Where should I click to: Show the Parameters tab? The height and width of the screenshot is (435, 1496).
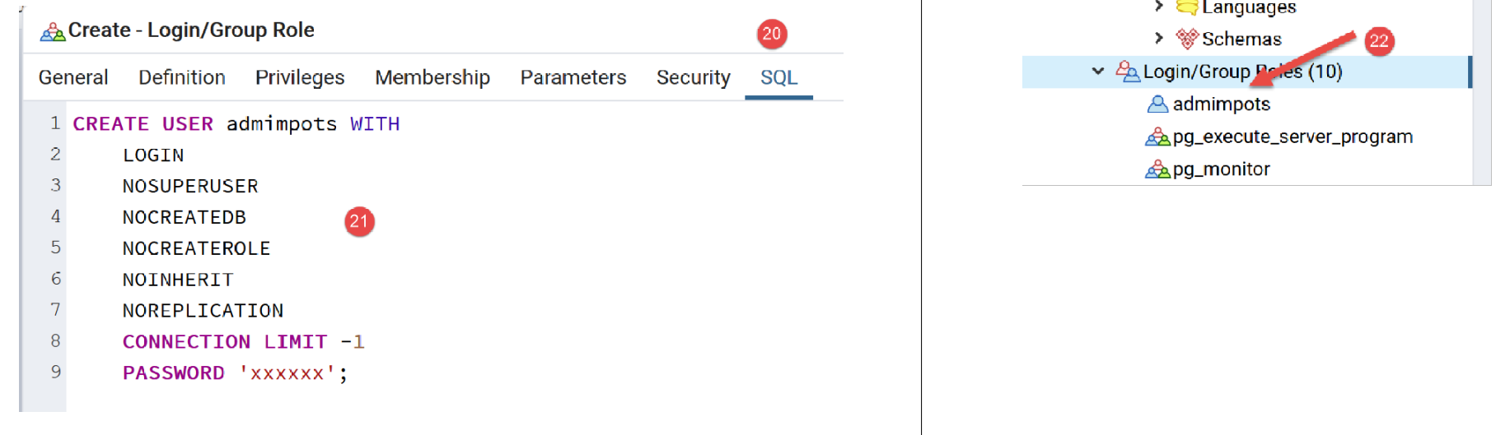tap(573, 77)
